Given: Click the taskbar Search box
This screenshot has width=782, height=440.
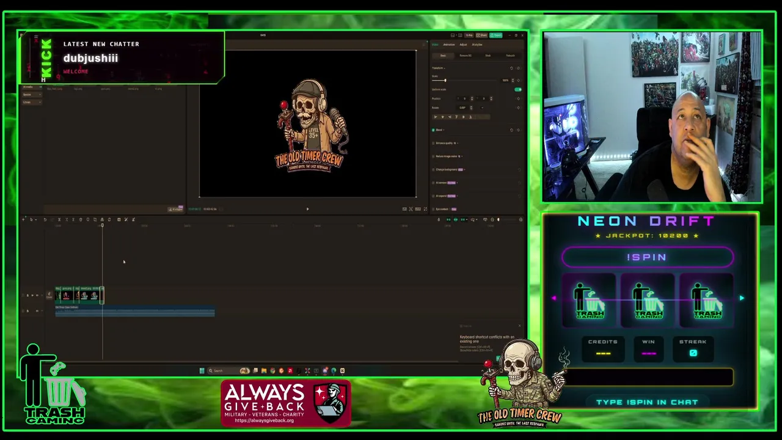Looking at the screenshot, I should [229, 370].
